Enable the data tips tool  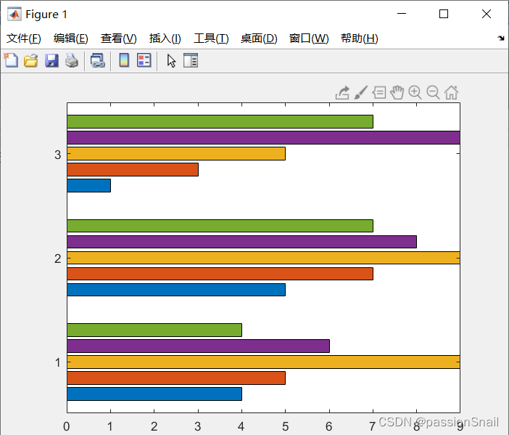378,93
